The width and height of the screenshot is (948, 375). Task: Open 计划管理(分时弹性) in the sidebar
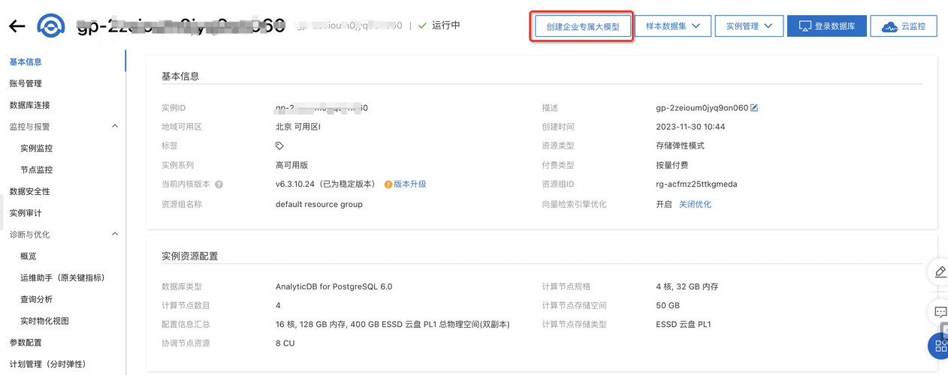click(x=47, y=364)
